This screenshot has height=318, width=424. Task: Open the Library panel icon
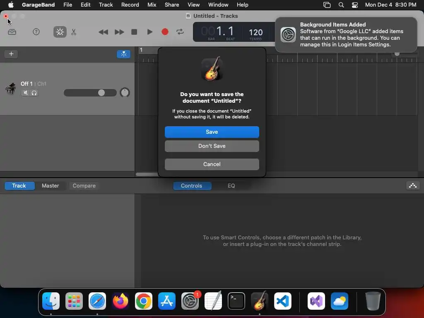point(12,32)
